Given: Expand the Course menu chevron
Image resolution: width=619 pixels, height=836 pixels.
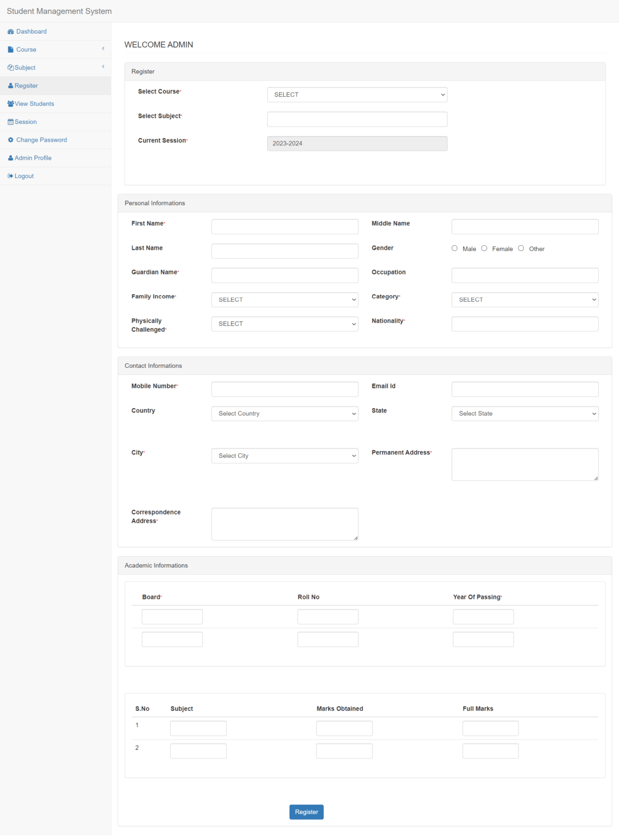Looking at the screenshot, I should pos(103,49).
